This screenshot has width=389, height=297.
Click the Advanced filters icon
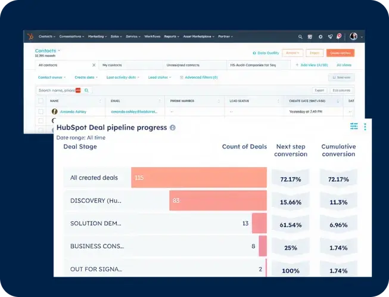(x=182, y=78)
